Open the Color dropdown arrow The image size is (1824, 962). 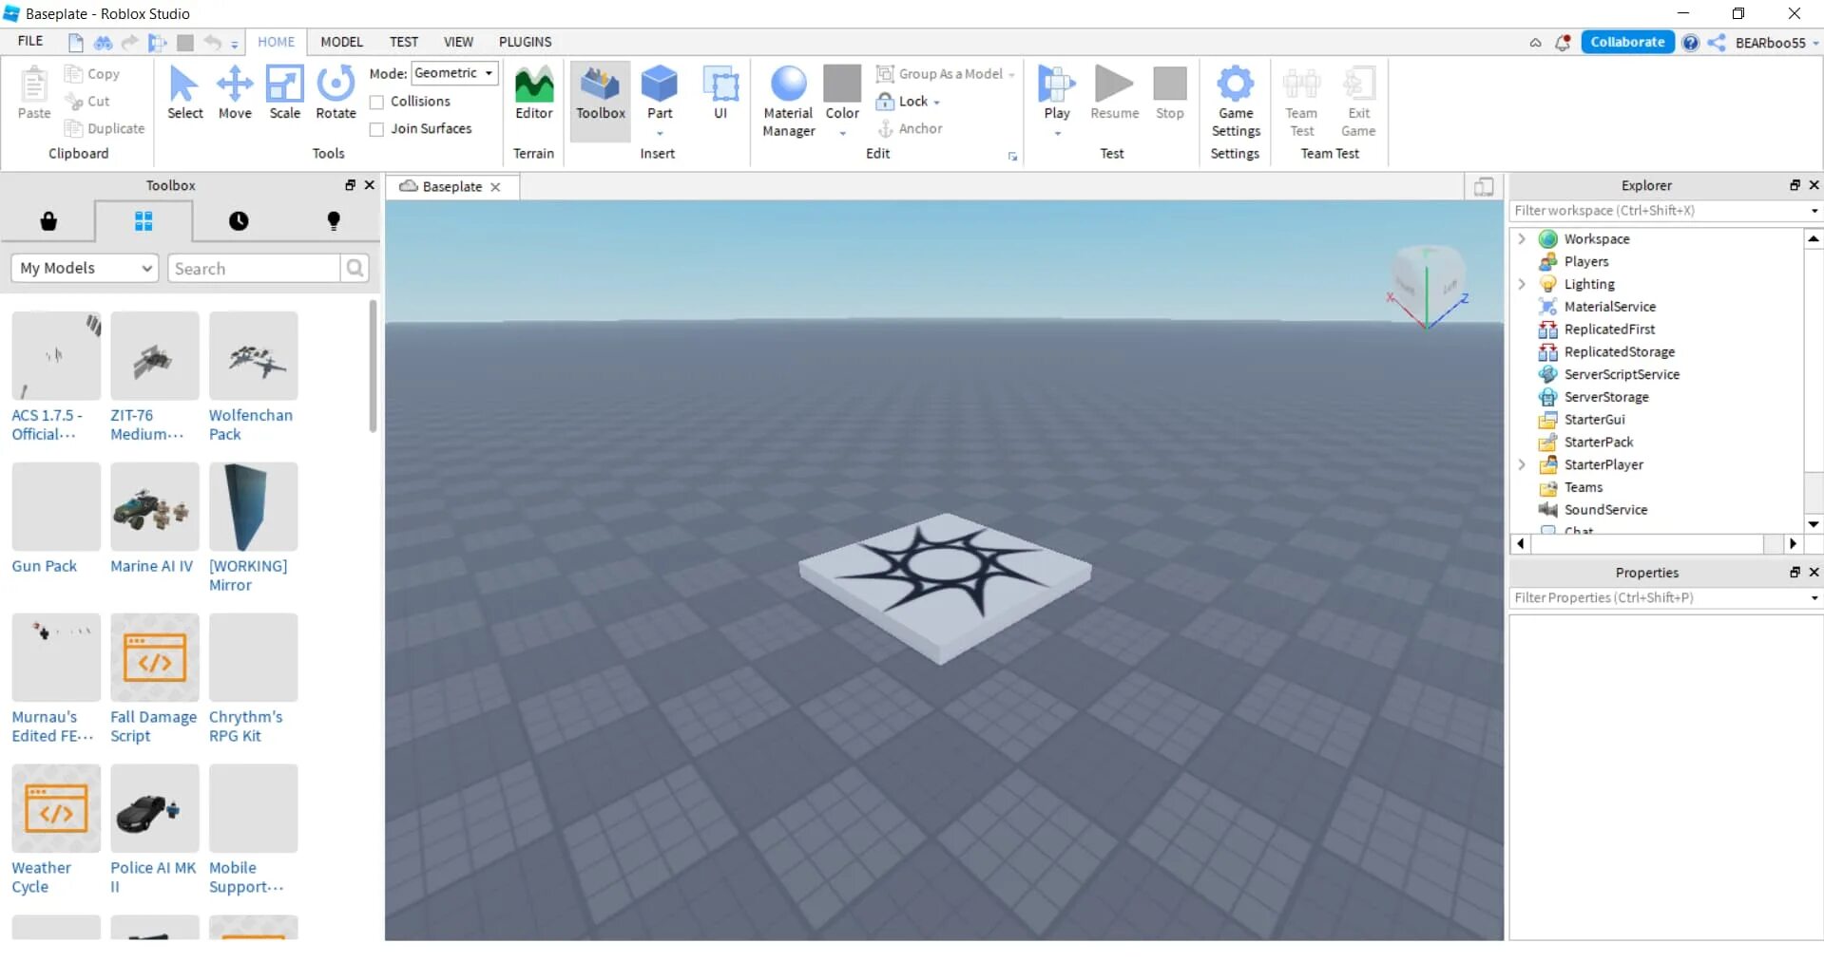click(842, 134)
